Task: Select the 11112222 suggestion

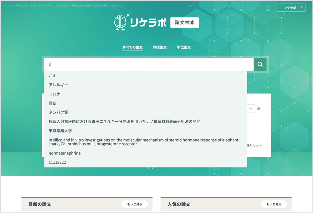Action: 146,162
